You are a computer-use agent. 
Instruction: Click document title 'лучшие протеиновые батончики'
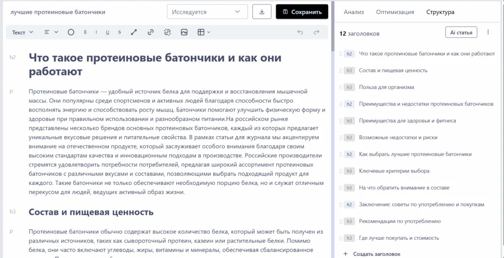(x=58, y=12)
